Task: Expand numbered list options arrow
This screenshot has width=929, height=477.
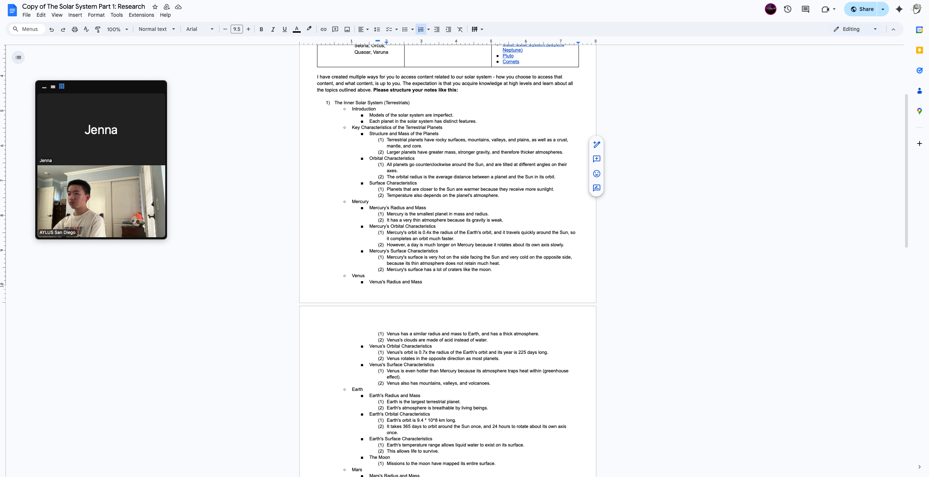Action: (429, 29)
